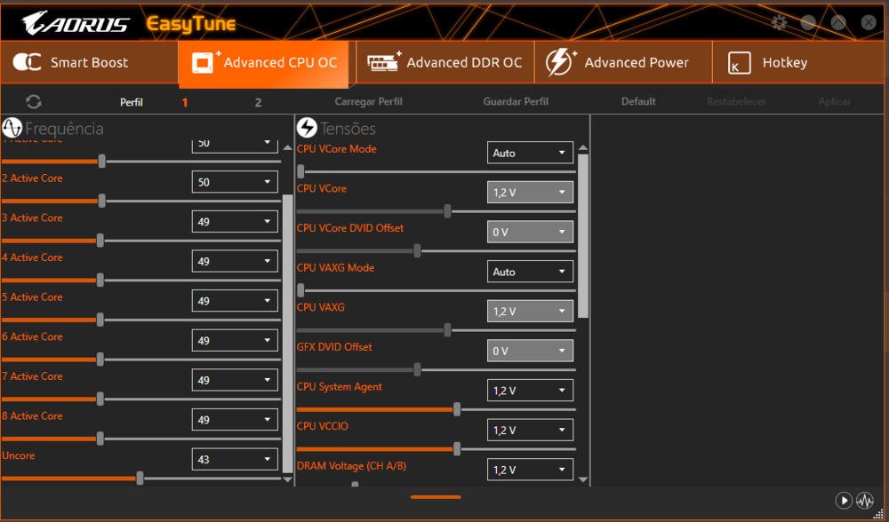
Task: Switch to the Advanced CPU OC tab
Action: [268, 63]
